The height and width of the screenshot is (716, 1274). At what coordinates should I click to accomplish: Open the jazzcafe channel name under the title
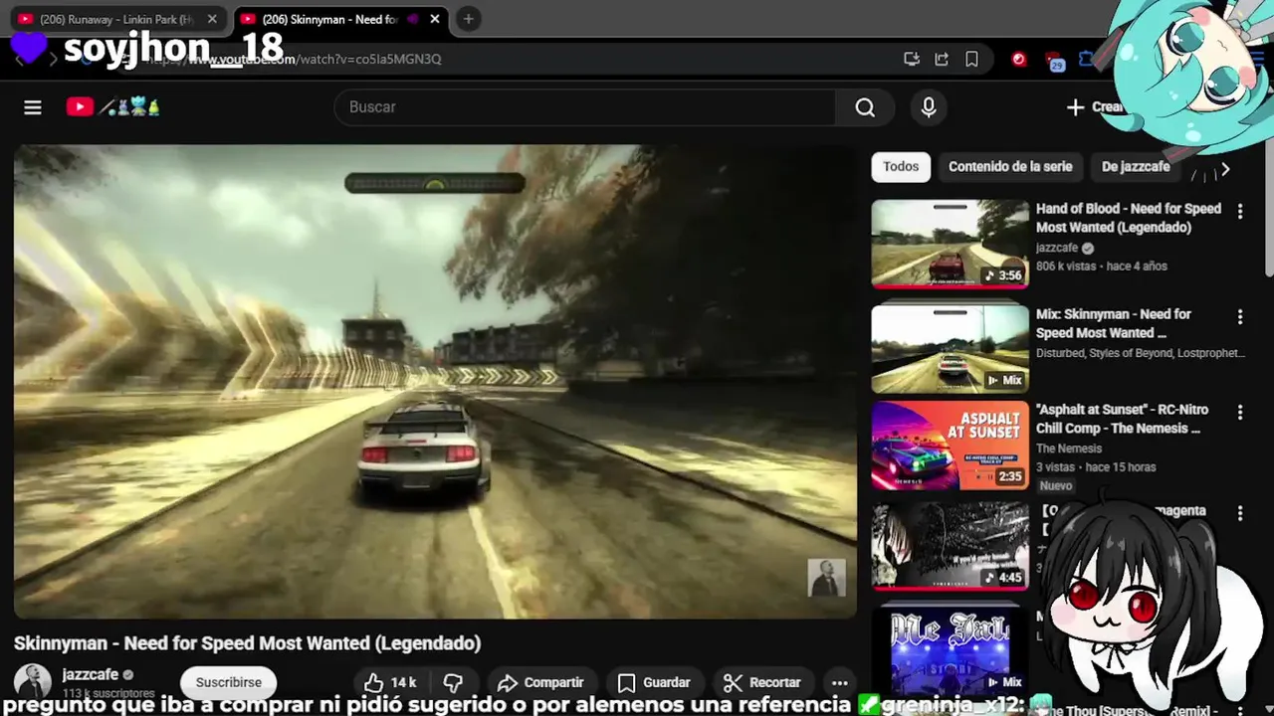coord(90,674)
